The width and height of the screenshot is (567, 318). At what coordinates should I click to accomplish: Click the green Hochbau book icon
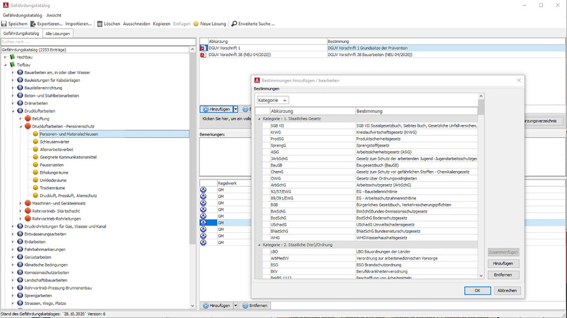(12, 57)
